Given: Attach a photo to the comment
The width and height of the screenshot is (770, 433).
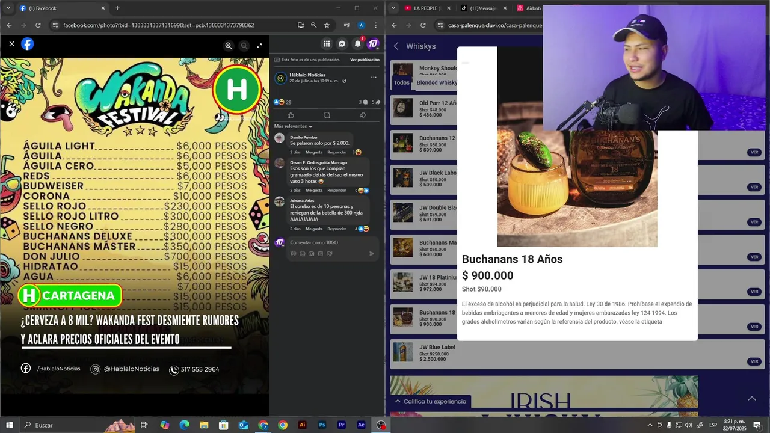Looking at the screenshot, I should pyautogui.click(x=312, y=254).
